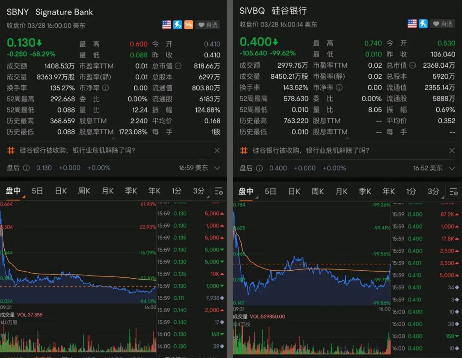Click the orange chart icon in SBNY panel
The height and width of the screenshot is (358, 462).
pos(189,25)
